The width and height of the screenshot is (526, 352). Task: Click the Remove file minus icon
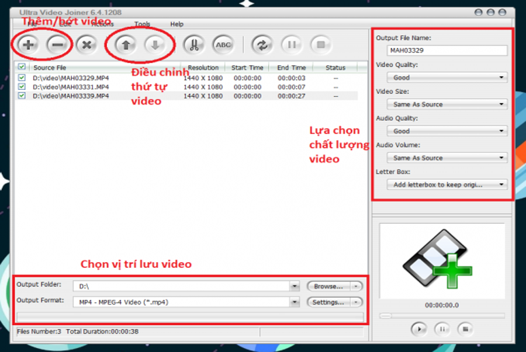click(57, 44)
